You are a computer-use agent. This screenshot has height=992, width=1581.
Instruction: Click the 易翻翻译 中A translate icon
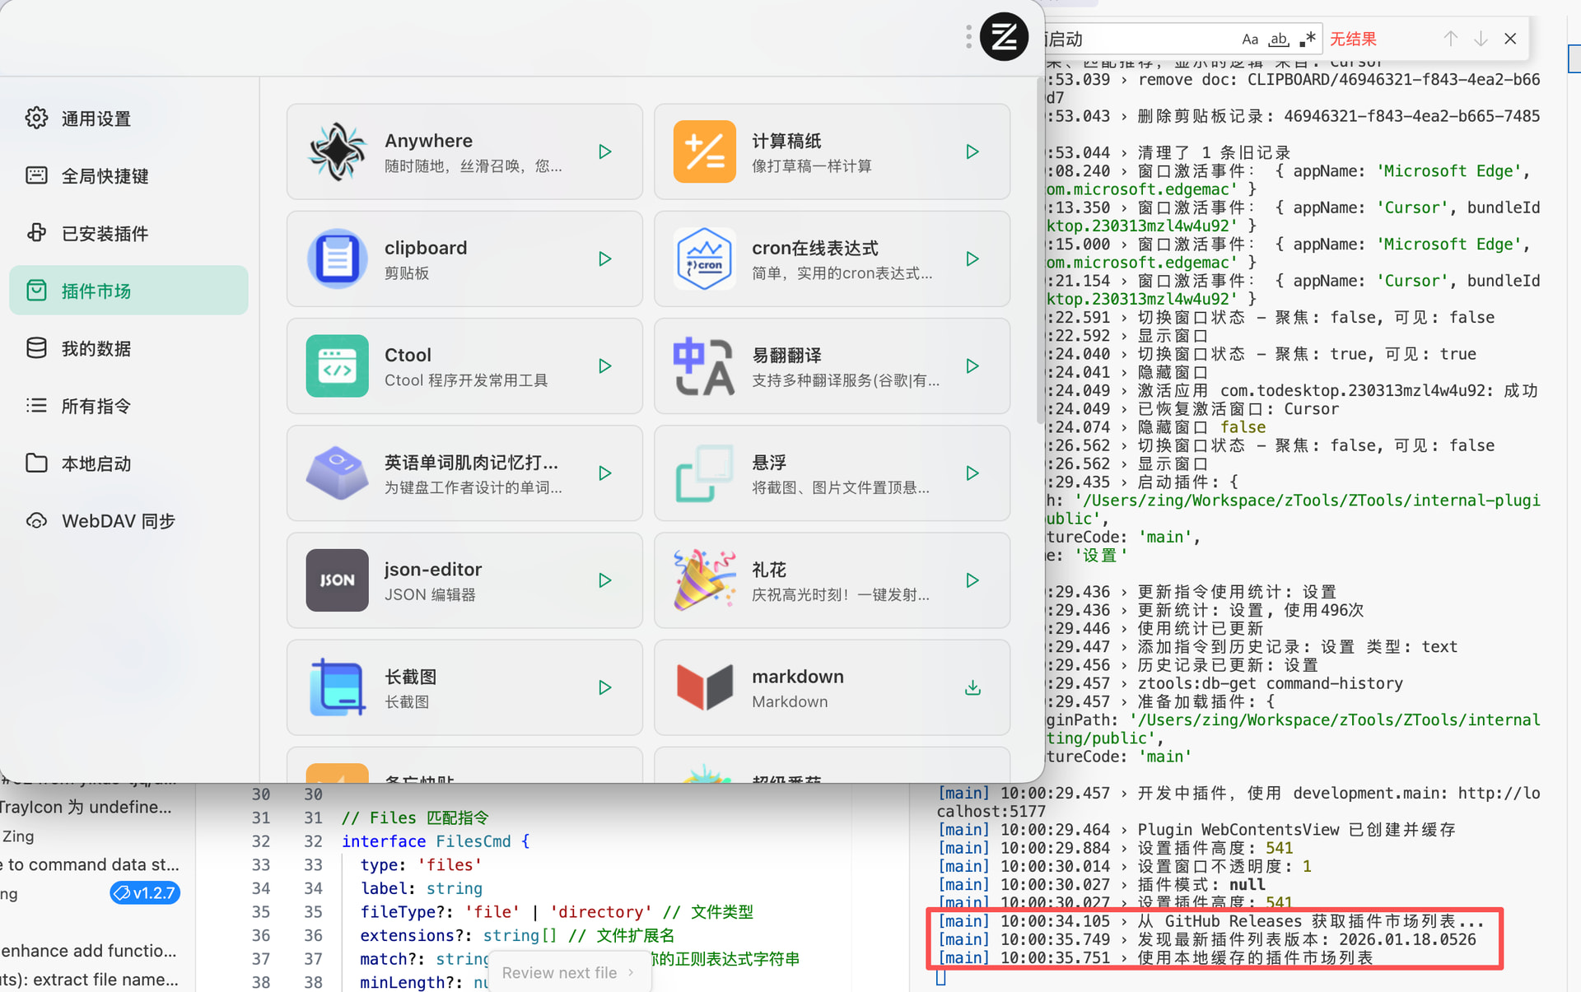[x=704, y=366]
